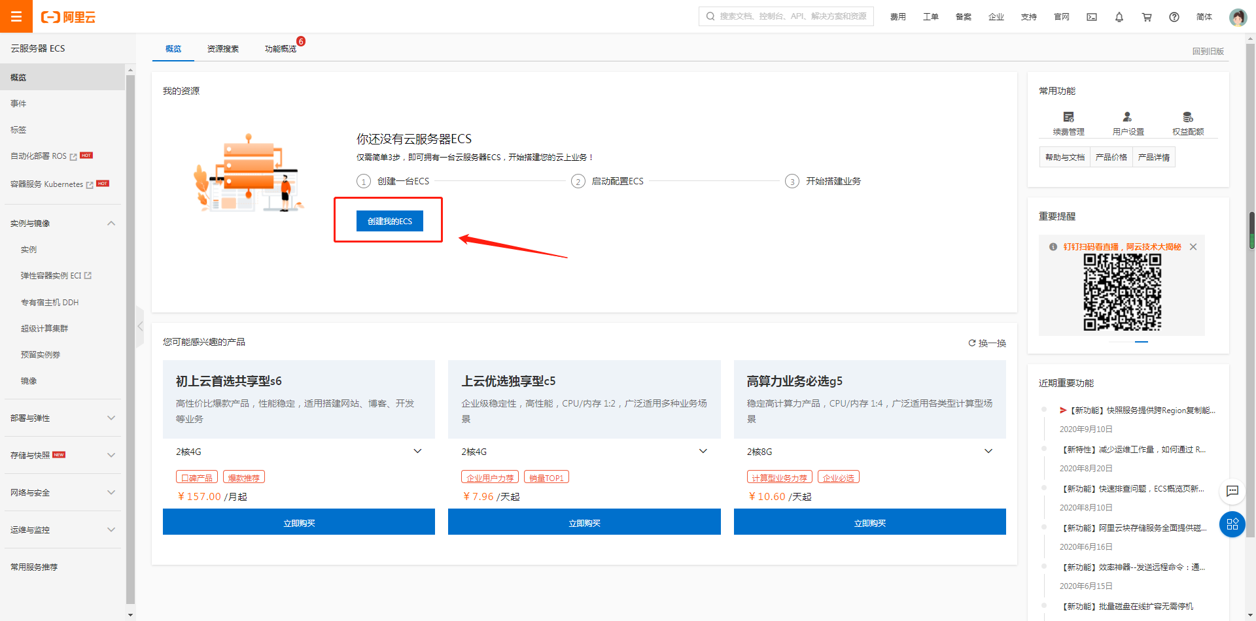Open the 快照服务提供跨Region复制 news item
1256x621 pixels.
(1138, 411)
